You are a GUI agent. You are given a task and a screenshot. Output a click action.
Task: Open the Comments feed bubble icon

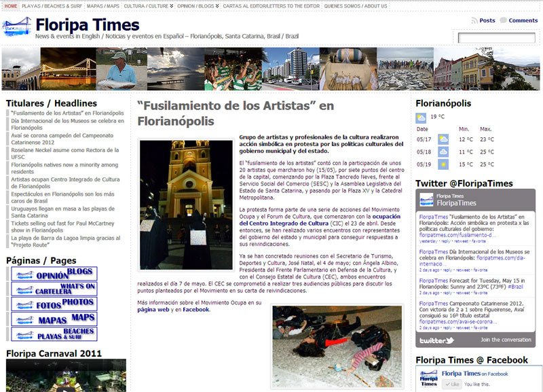503,20
